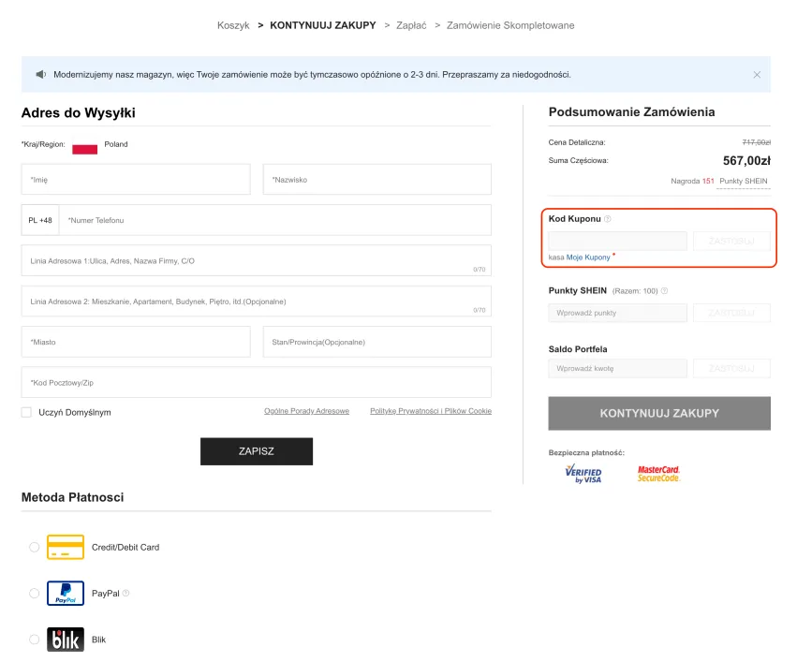The height and width of the screenshot is (662, 797).
Task: Dismiss the warehouse delay notification banner
Action: (x=757, y=74)
